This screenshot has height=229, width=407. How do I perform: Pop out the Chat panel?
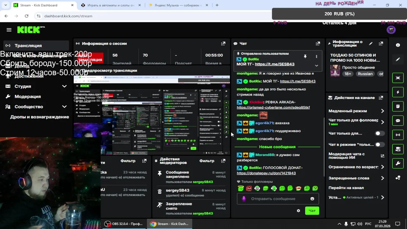tap(318, 44)
